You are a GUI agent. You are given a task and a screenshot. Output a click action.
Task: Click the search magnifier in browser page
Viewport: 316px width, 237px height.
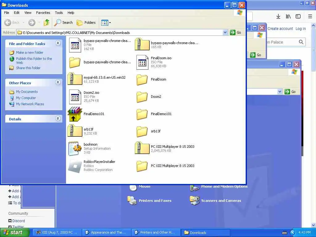301,42
